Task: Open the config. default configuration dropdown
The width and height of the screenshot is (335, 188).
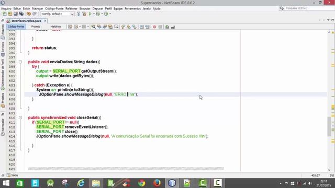Action: (57, 14)
